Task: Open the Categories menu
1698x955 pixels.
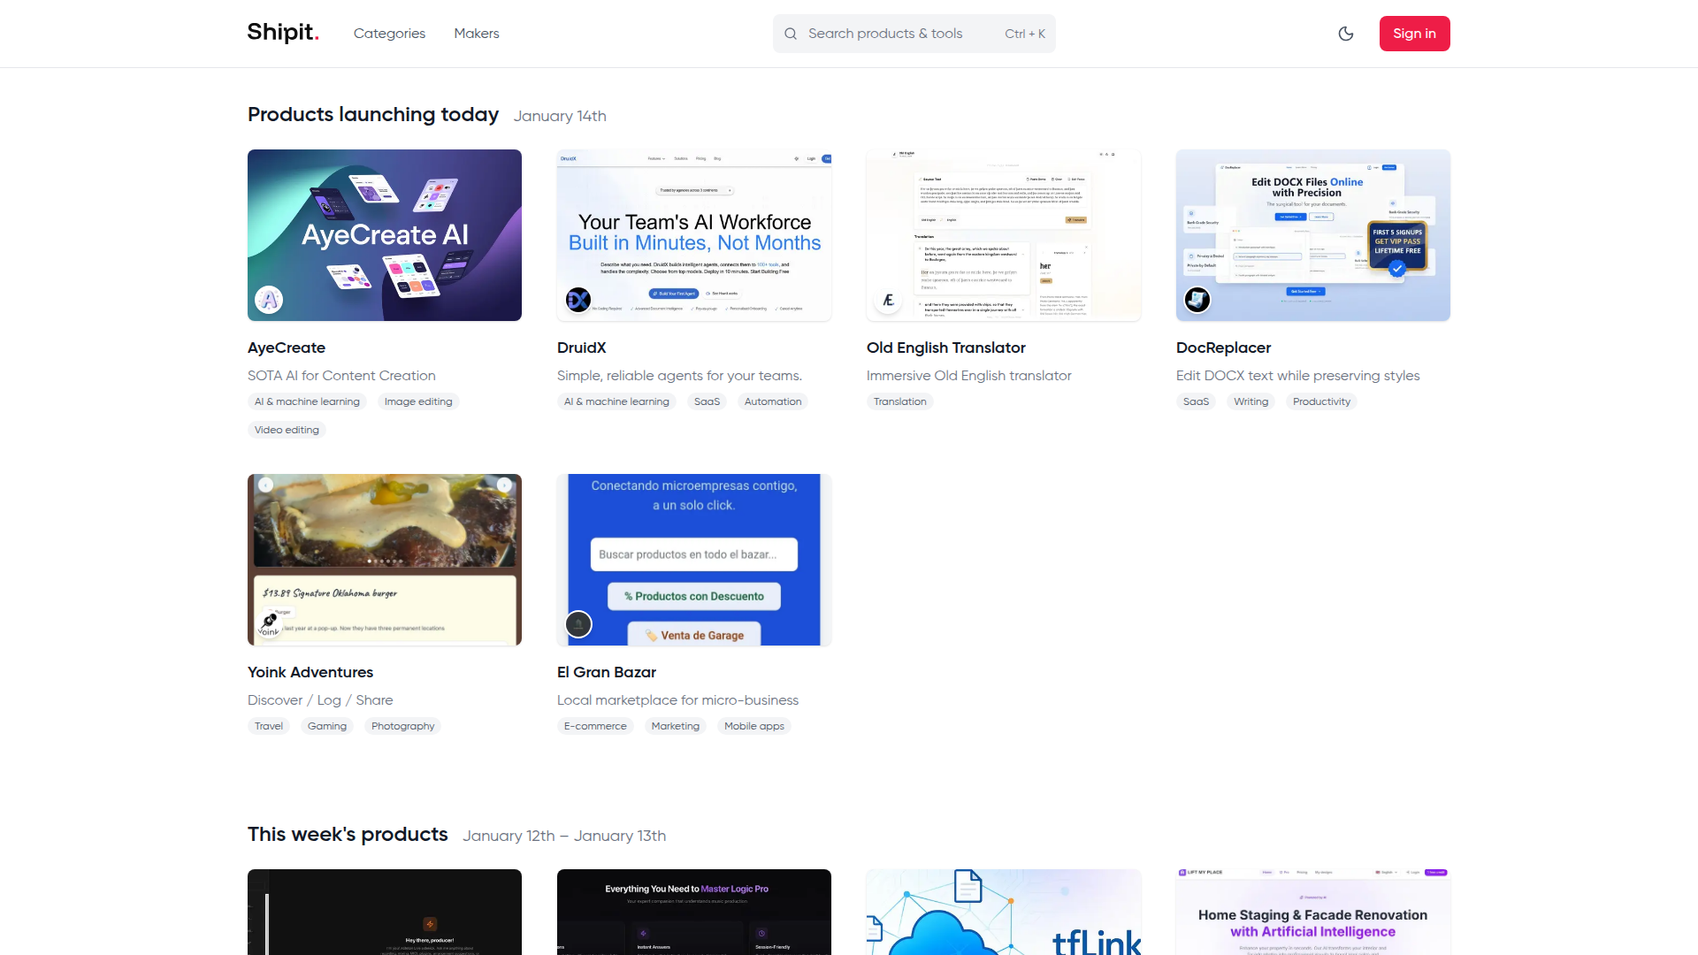Action: (x=389, y=34)
